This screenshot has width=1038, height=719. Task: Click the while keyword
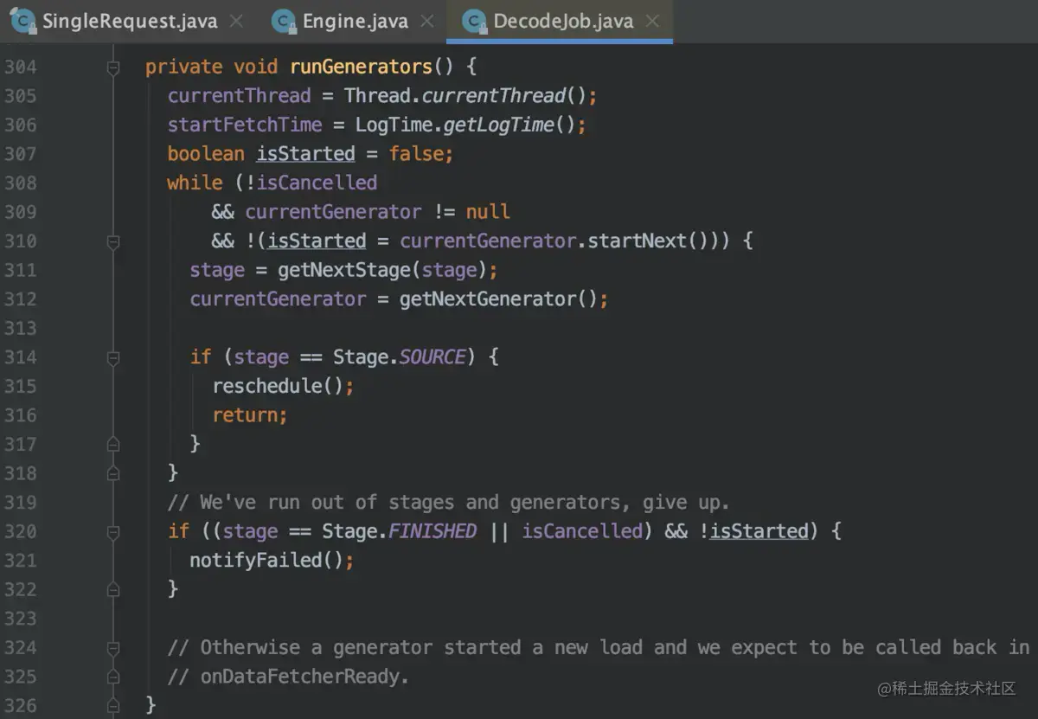coord(195,183)
